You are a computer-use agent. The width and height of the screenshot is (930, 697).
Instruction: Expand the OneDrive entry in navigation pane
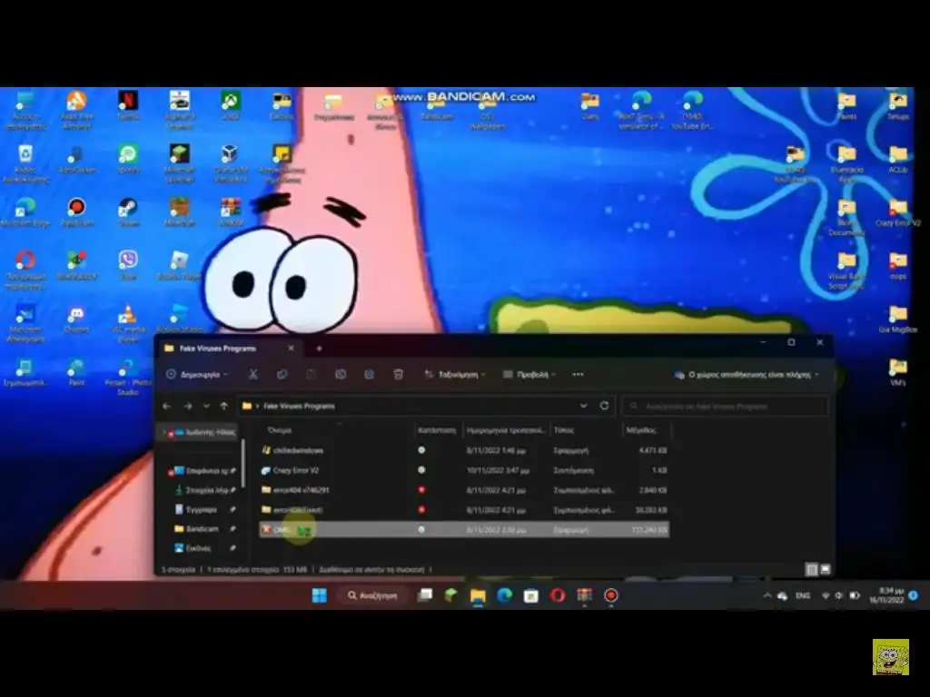coord(164,432)
